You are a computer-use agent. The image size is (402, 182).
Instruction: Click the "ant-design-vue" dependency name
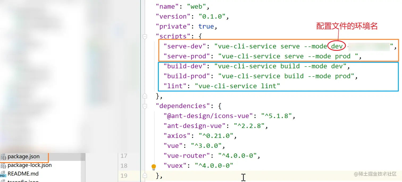(195, 126)
